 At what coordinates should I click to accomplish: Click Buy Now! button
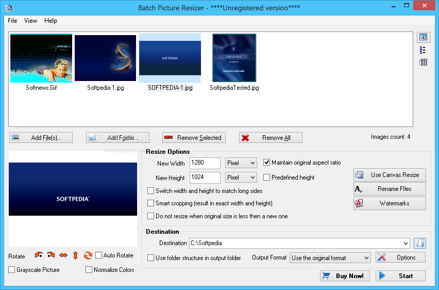pos(345,276)
